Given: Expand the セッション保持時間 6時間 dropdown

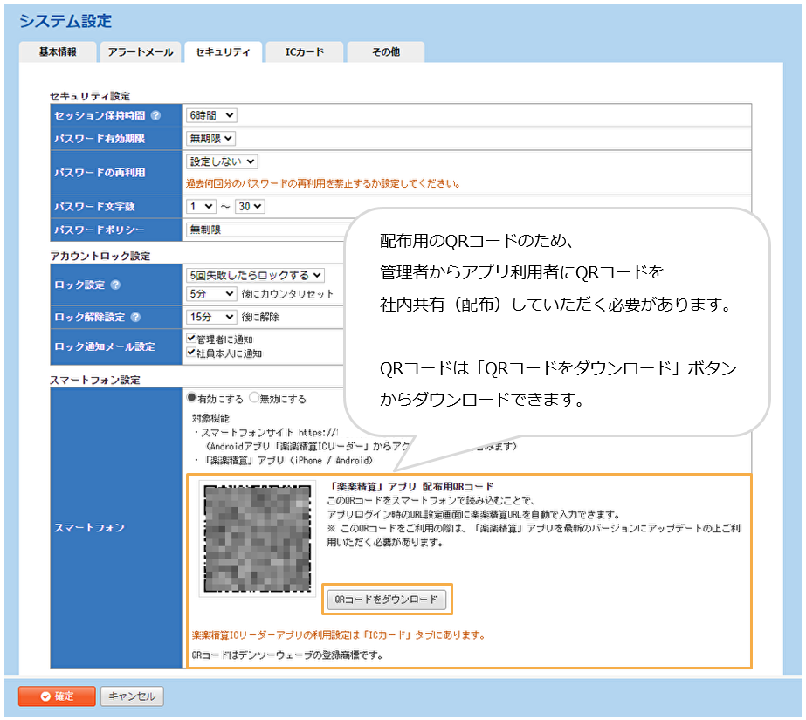Looking at the screenshot, I should point(211,115).
